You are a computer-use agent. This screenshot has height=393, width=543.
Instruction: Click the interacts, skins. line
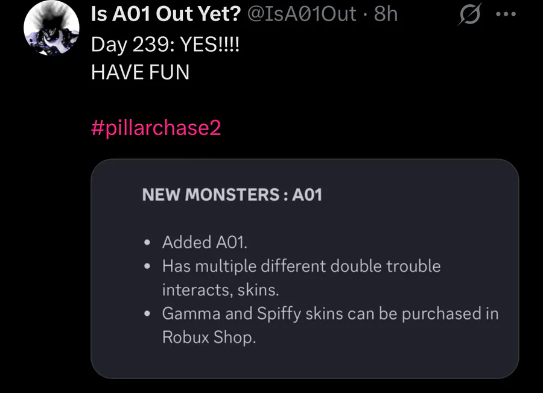coord(220,290)
